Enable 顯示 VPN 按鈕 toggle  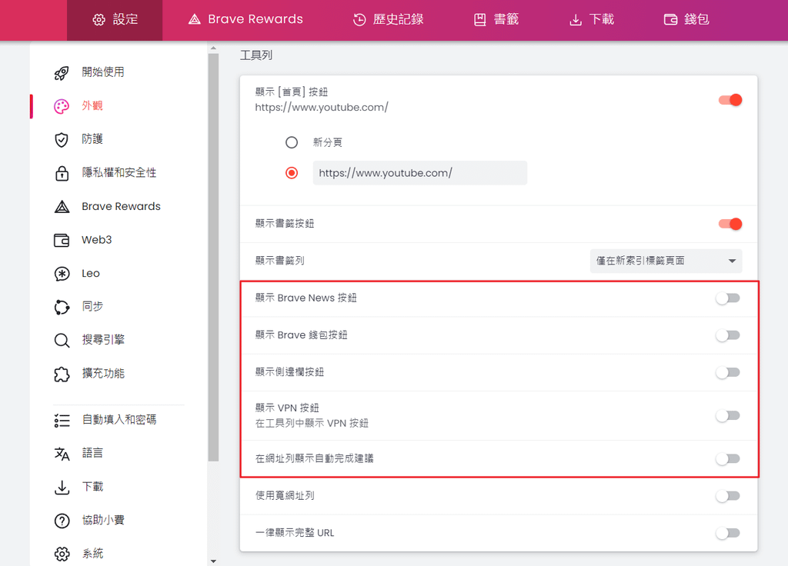pyautogui.click(x=728, y=416)
